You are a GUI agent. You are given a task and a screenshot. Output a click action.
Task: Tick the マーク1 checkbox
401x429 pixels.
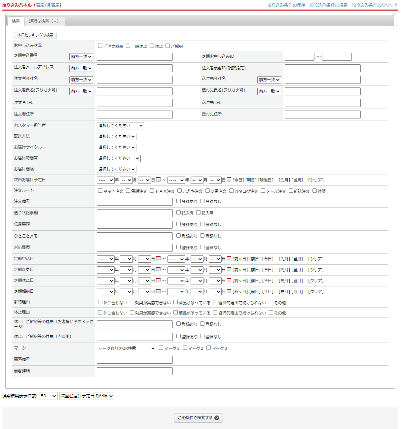161,348
